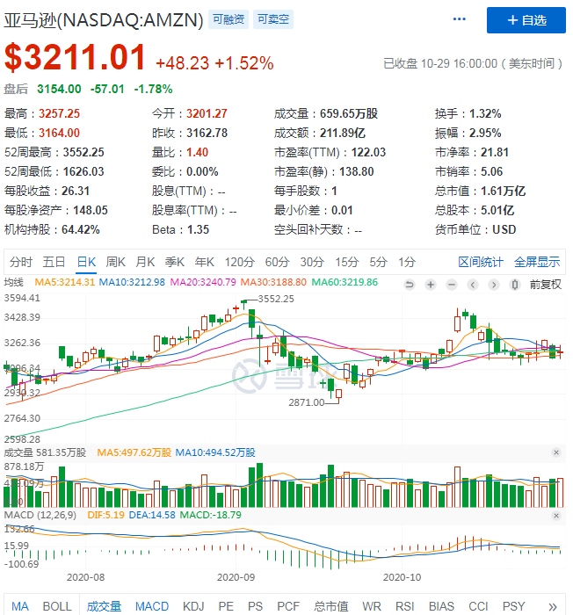573x615 pixels.
Task: Zoom in chart with plus icon
Action: tap(431, 285)
